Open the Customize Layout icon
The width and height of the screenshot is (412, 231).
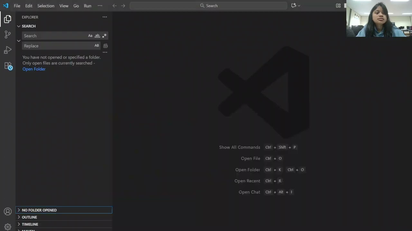coord(338,6)
